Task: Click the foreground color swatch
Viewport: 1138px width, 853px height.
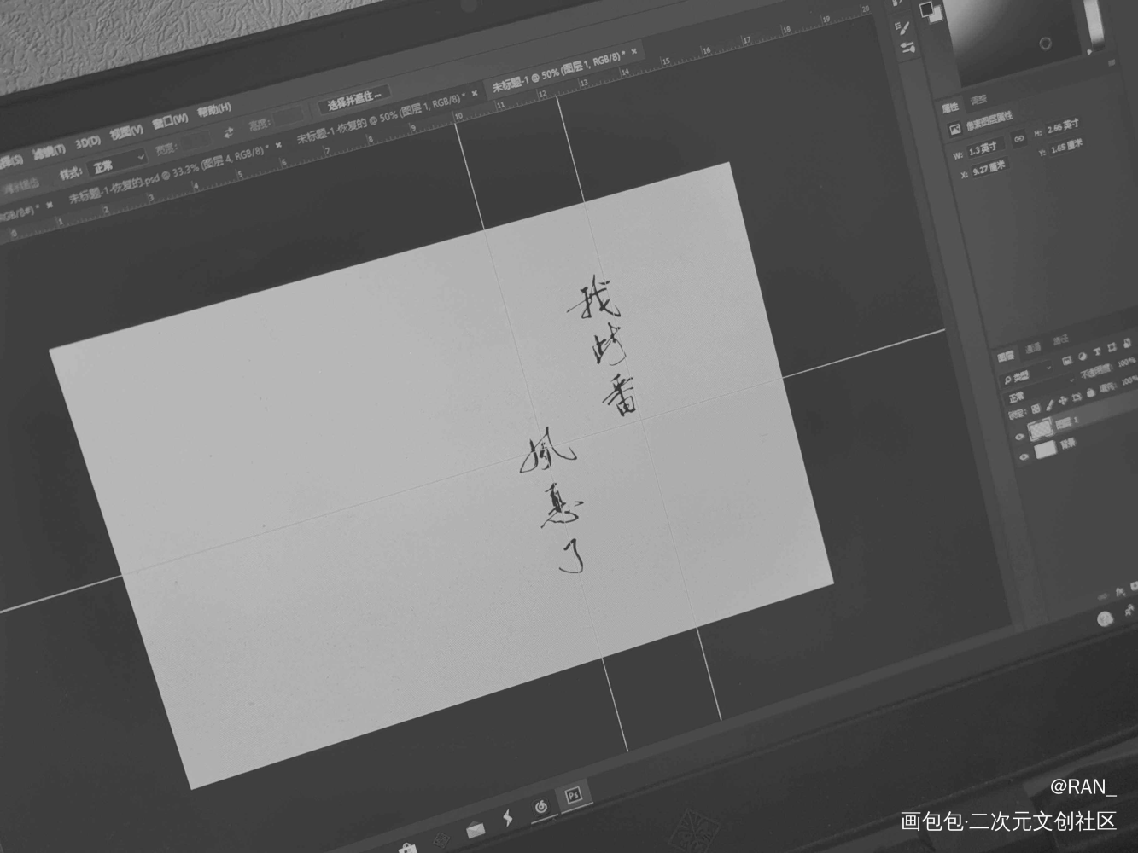Action: pyautogui.click(x=926, y=9)
